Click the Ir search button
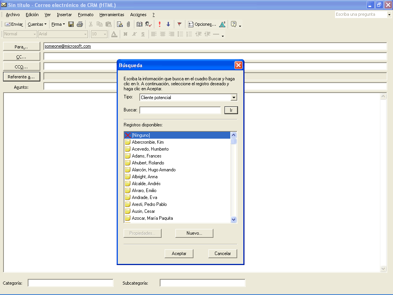 click(x=231, y=110)
